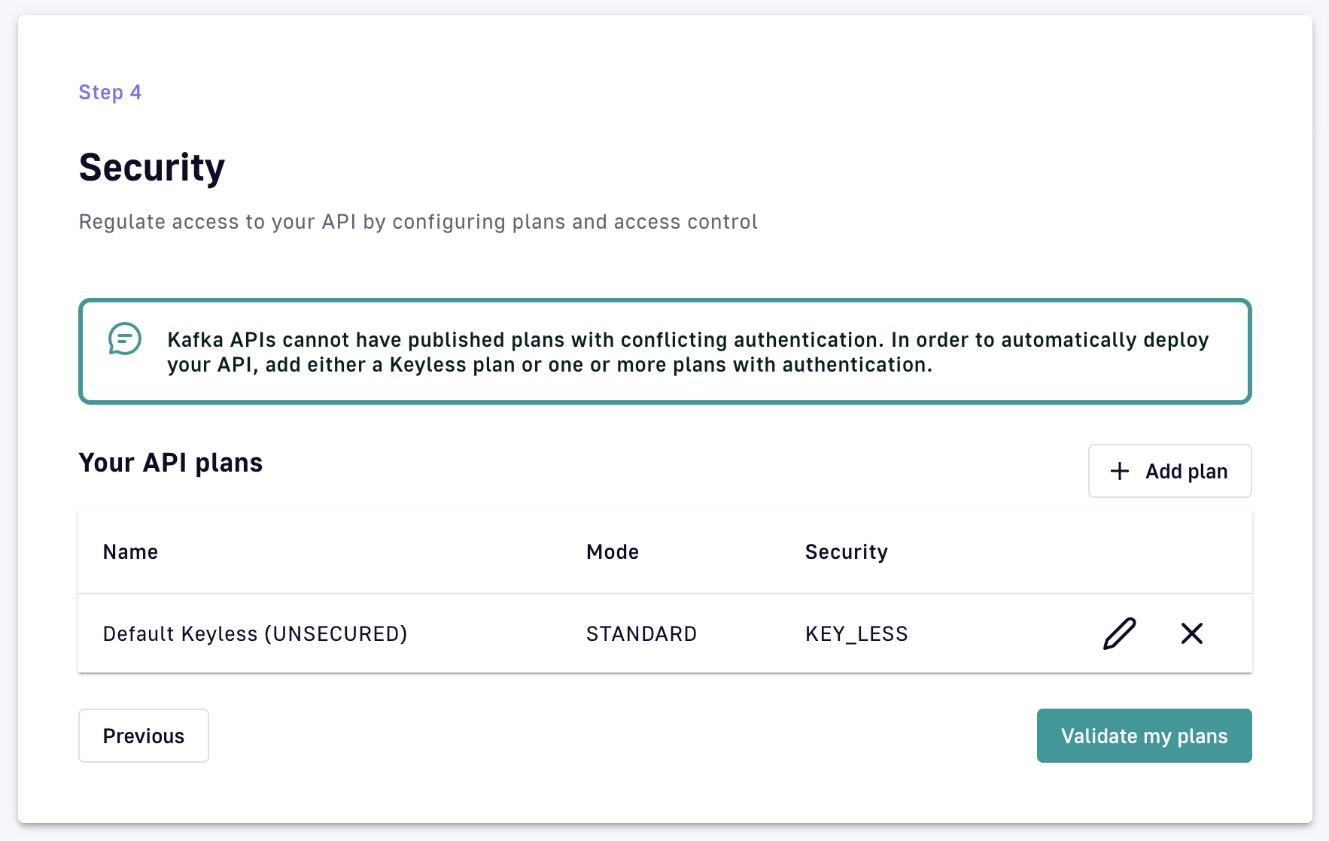The width and height of the screenshot is (1329, 841).
Task: Click Validate my plans
Action: pos(1144,736)
